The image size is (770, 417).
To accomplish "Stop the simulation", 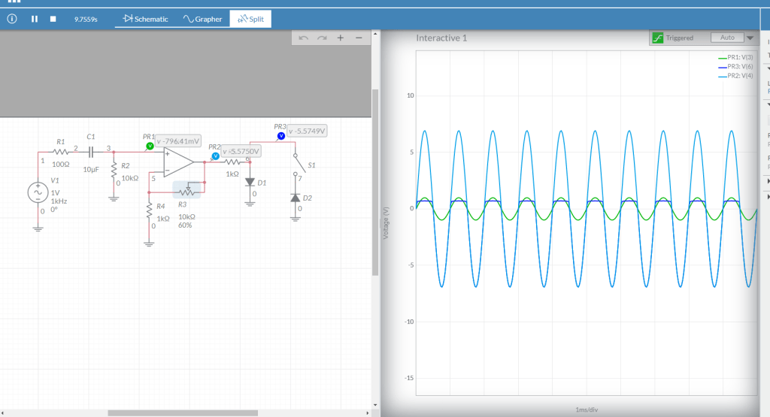I will tap(53, 19).
